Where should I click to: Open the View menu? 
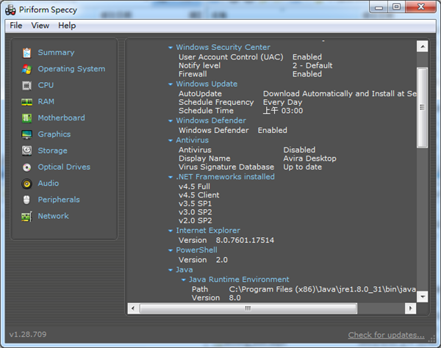[x=40, y=26]
